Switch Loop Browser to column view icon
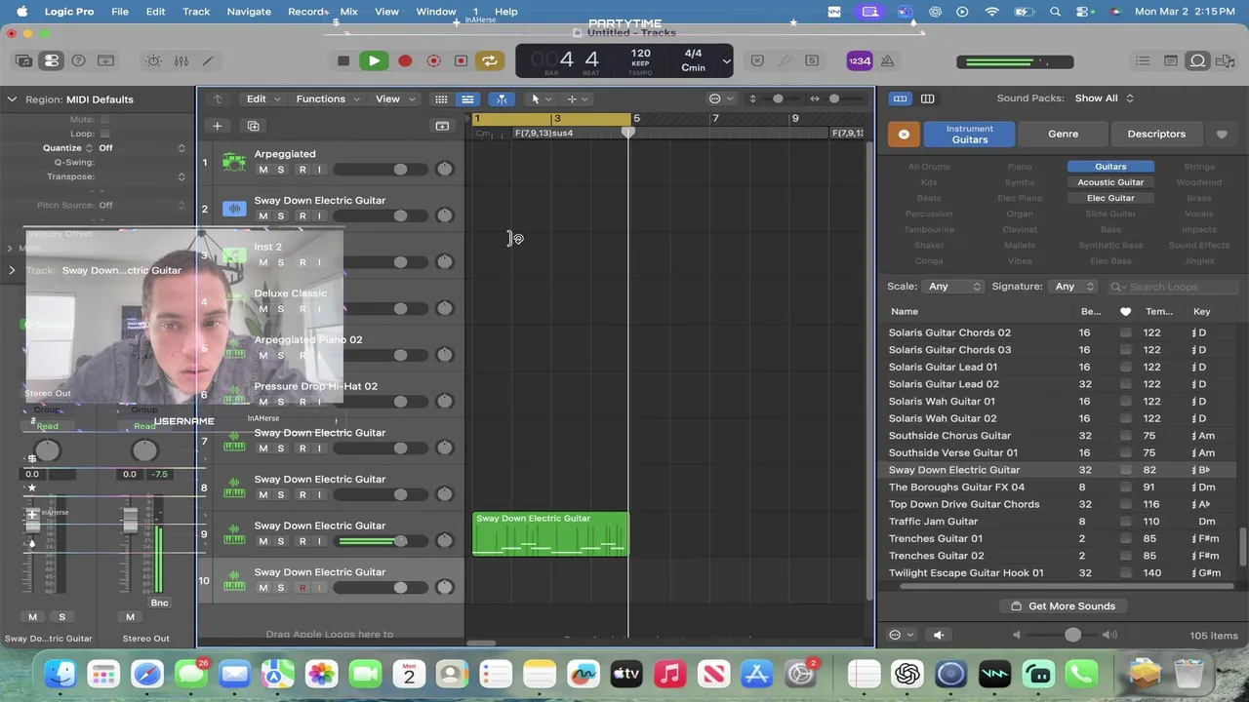This screenshot has width=1249, height=702. 928,98
